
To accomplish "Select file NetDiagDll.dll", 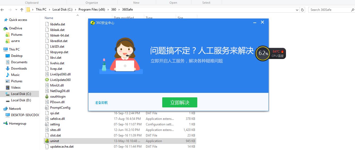I will click(x=60, y=91).
